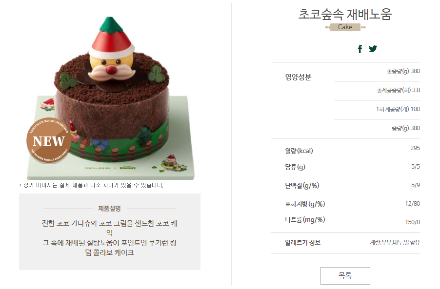Open the Cake category label
The image size is (440, 289).
click(345, 27)
